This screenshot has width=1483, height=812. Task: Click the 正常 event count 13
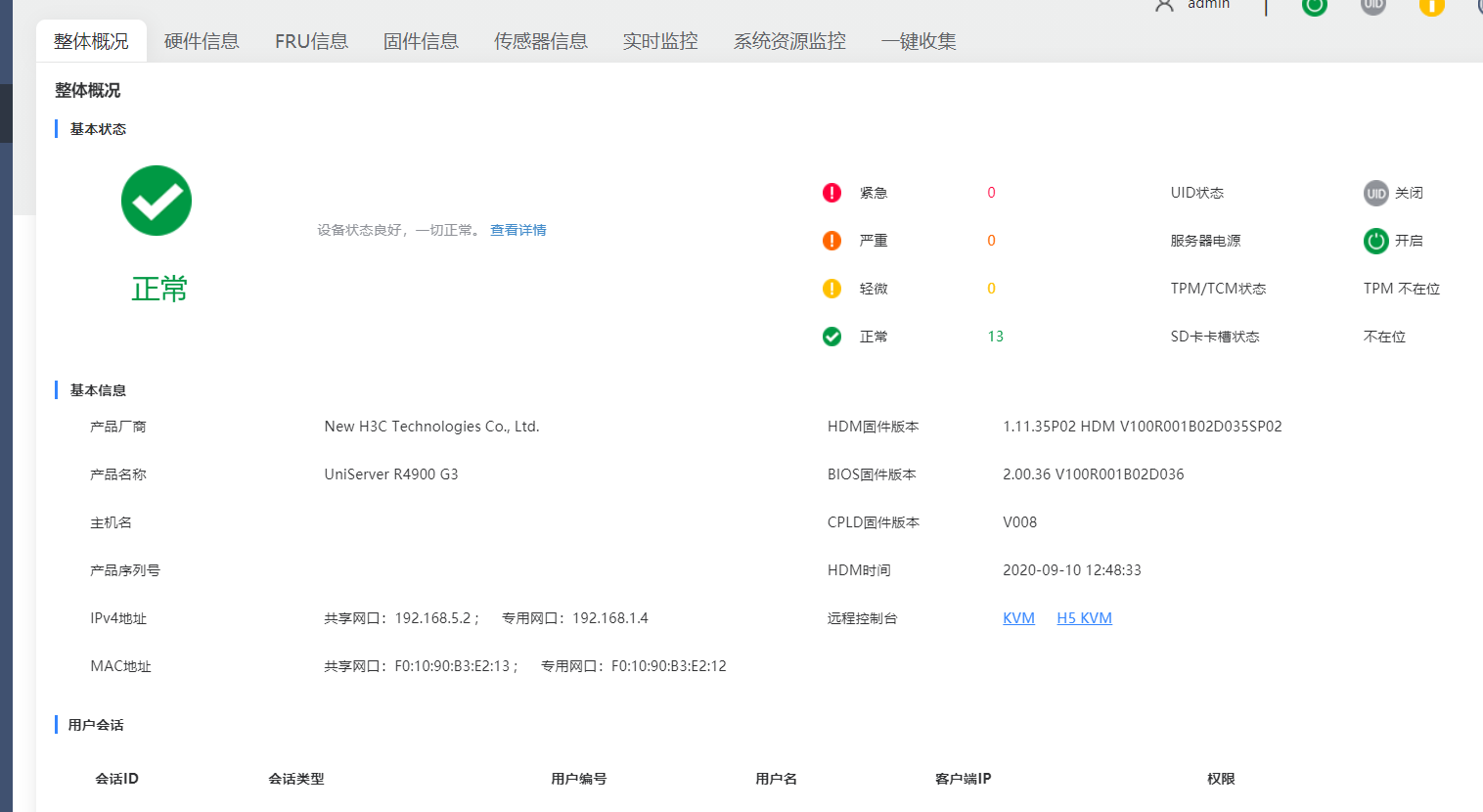(995, 337)
